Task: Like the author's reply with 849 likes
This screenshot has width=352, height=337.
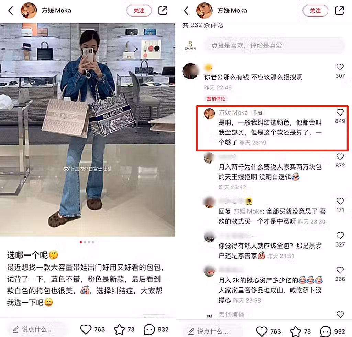Action: 340,112
